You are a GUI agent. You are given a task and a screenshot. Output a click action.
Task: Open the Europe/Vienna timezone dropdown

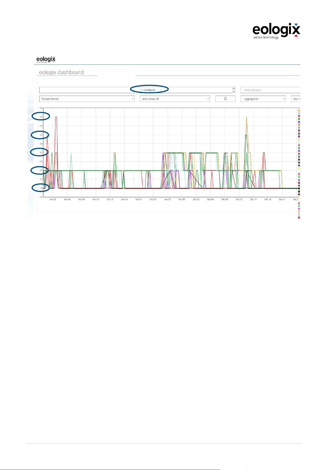point(87,99)
